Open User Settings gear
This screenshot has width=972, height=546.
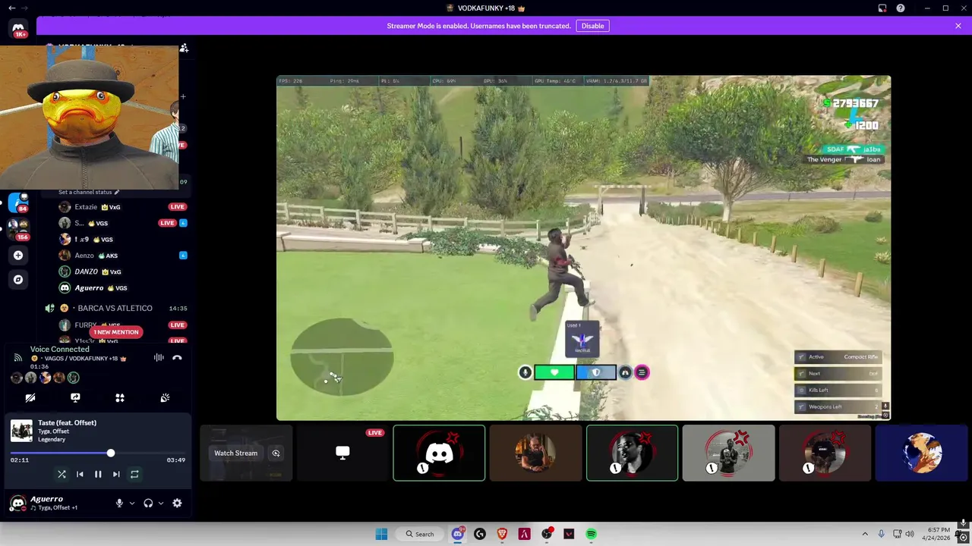pos(177,503)
